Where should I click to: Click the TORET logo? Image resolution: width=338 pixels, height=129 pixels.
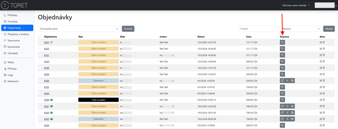(14, 5)
